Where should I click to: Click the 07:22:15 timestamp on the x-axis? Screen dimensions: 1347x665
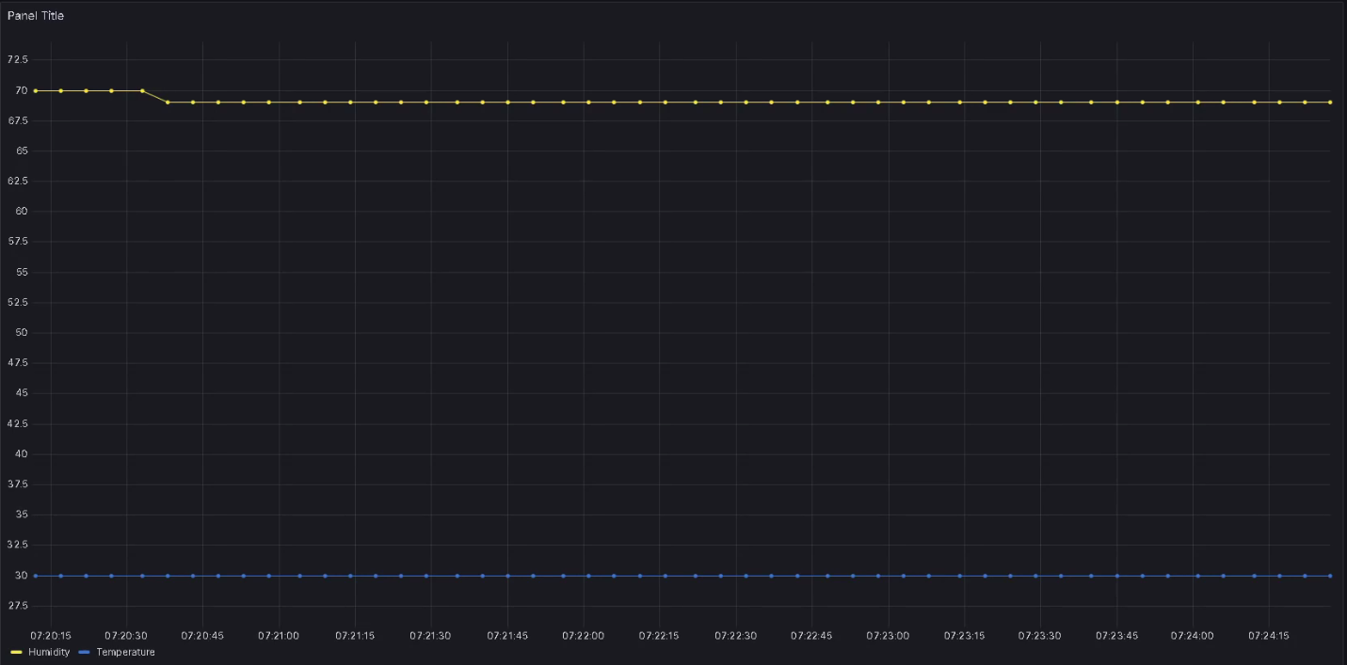tap(659, 635)
